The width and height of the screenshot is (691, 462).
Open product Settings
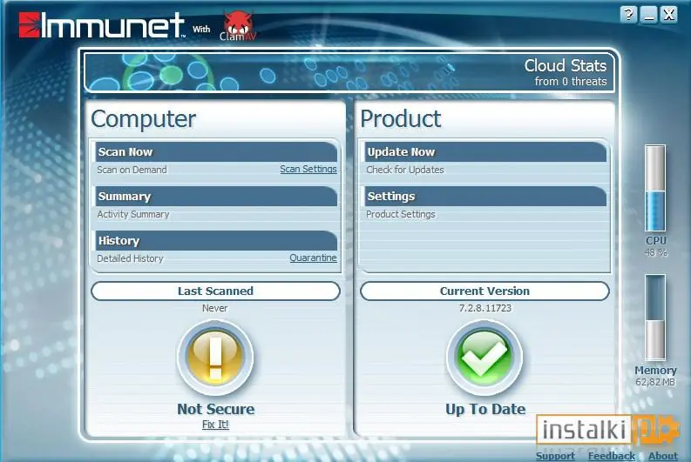pyautogui.click(x=390, y=197)
